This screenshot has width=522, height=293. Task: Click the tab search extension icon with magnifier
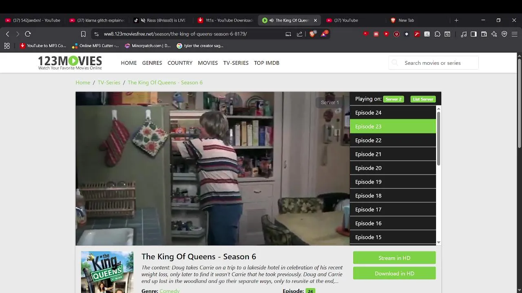point(447,34)
